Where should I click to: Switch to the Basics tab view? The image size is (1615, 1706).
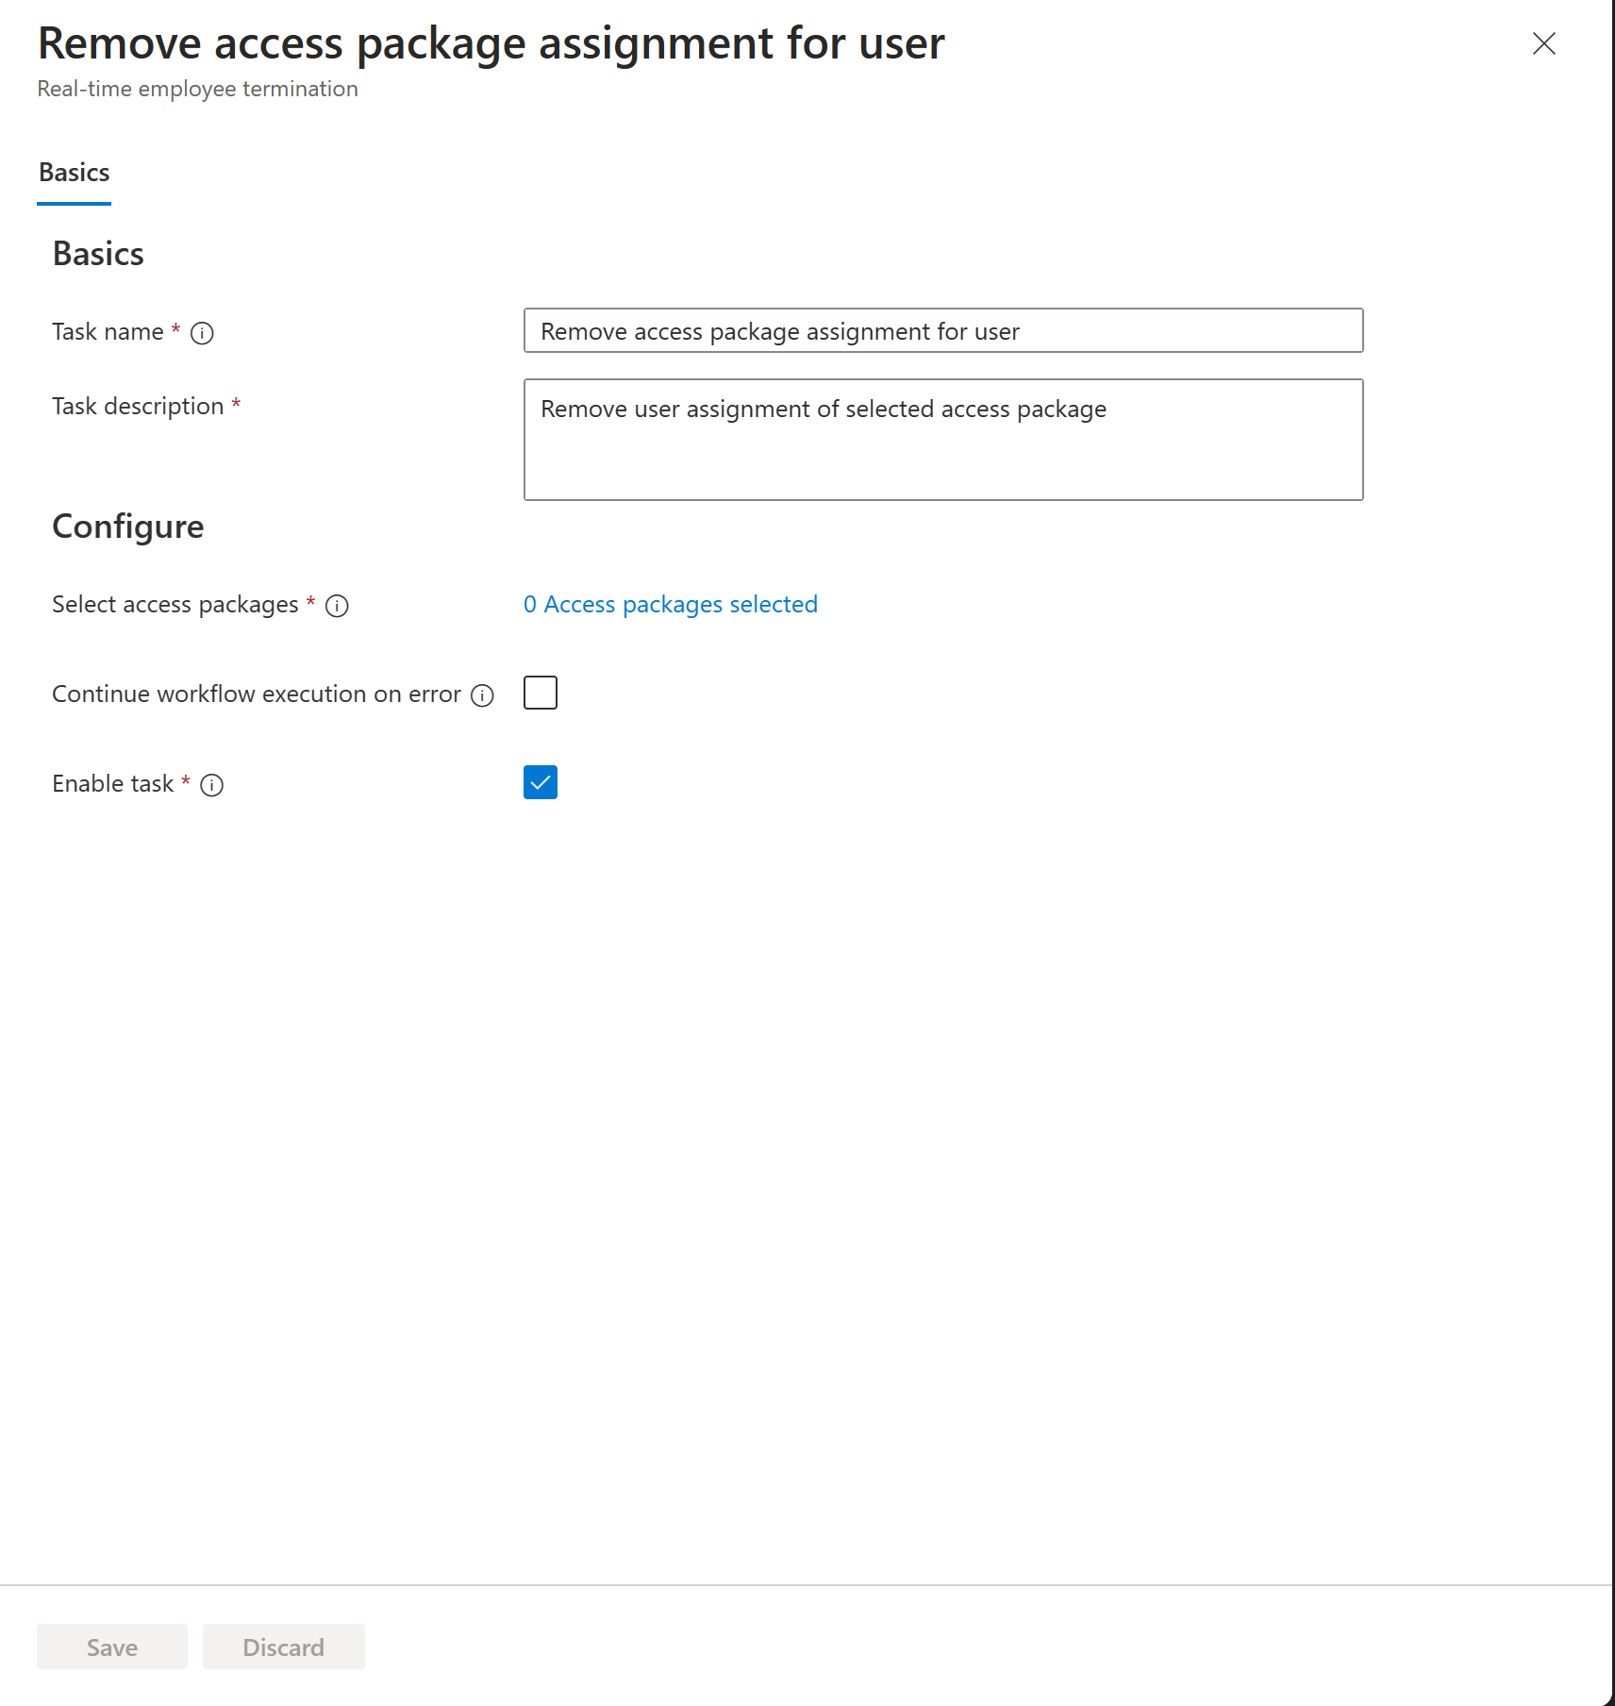(74, 173)
